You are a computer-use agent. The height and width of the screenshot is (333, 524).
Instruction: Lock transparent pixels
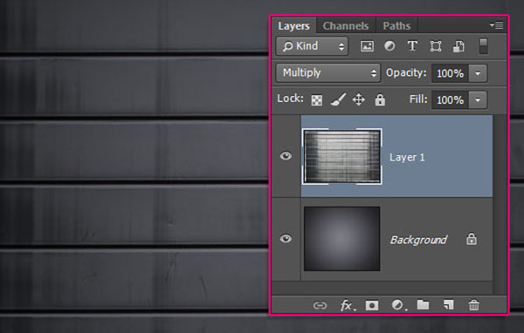(x=317, y=100)
